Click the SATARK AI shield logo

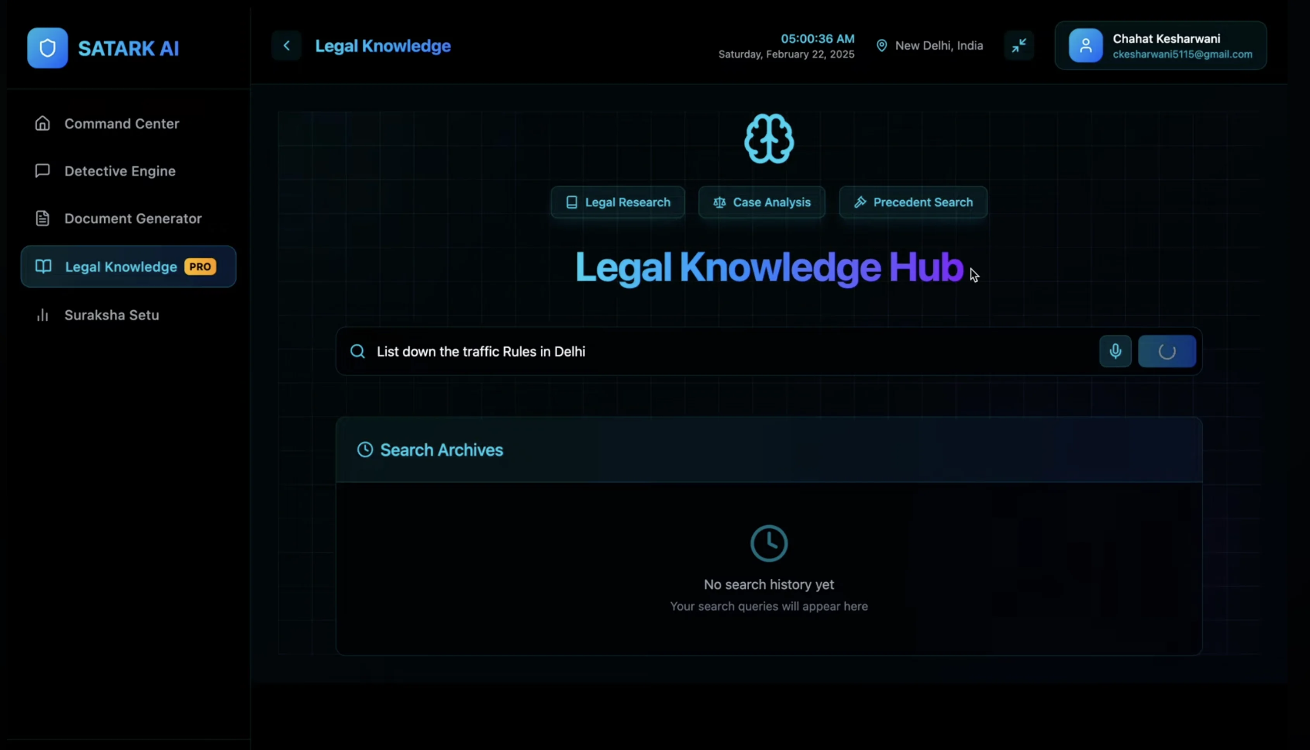pyautogui.click(x=47, y=48)
